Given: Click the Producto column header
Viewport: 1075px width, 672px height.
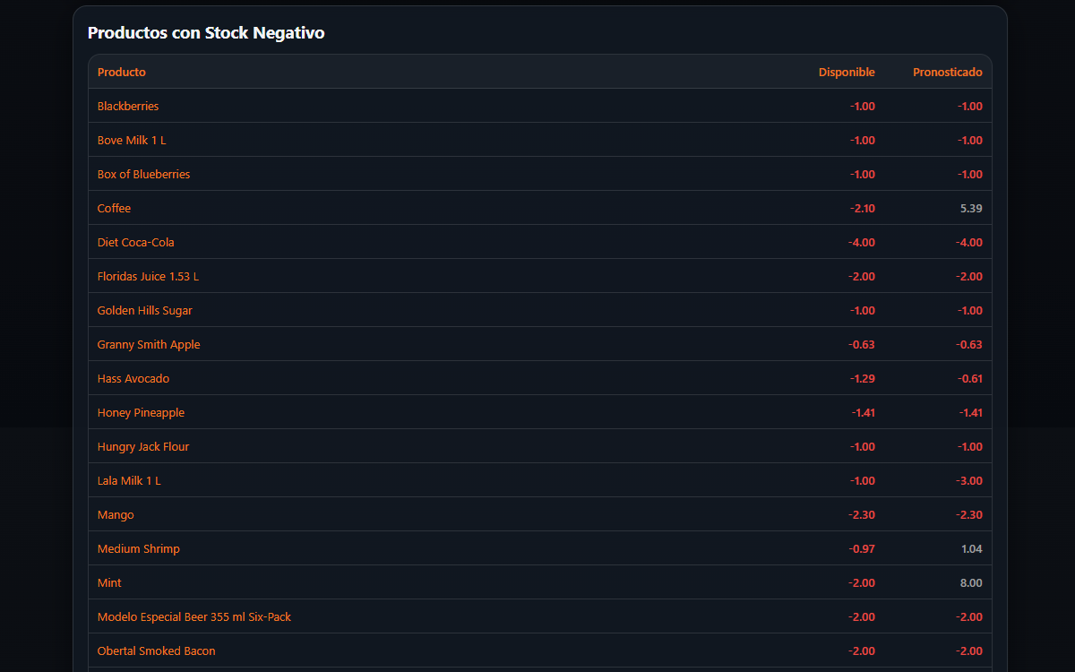Looking at the screenshot, I should pos(121,72).
